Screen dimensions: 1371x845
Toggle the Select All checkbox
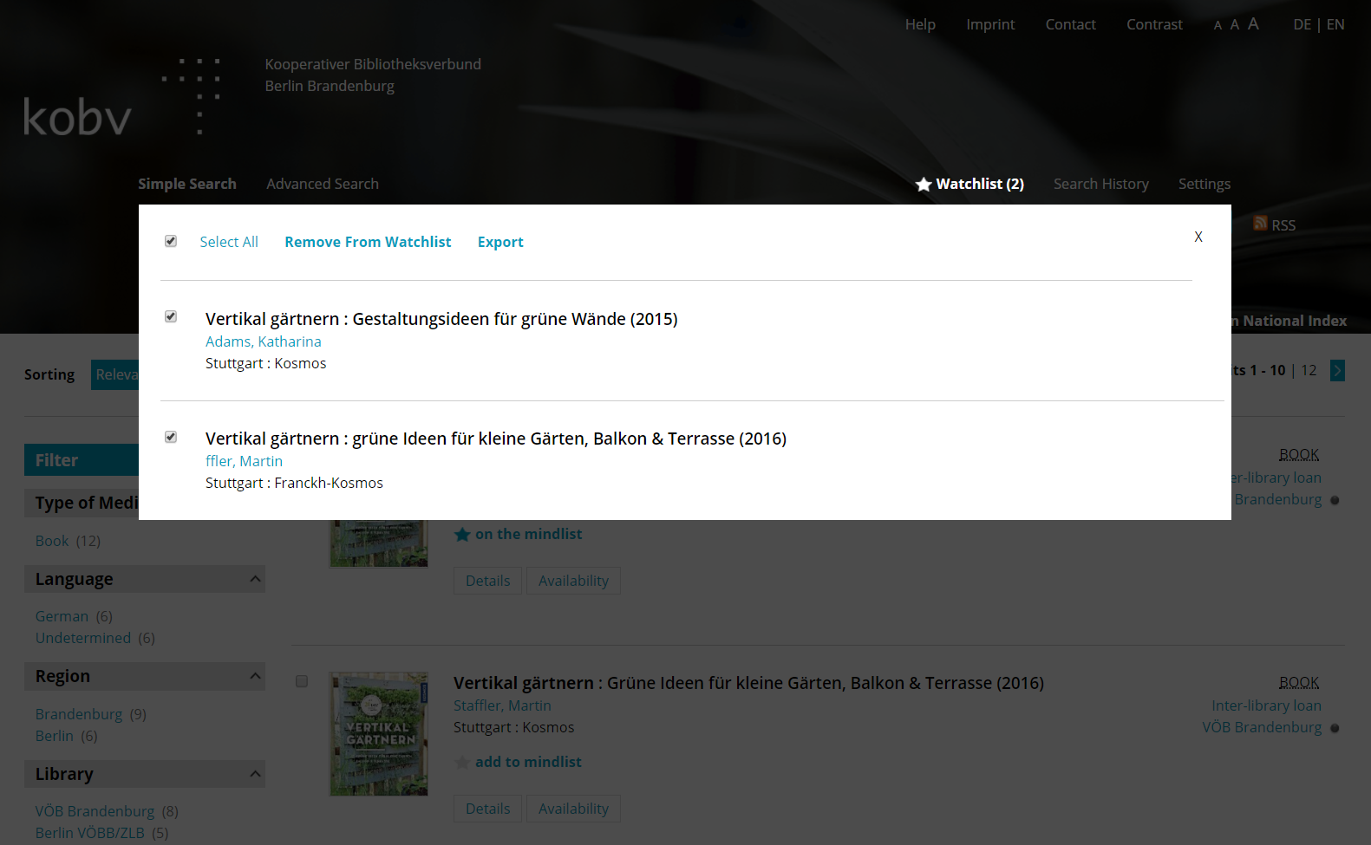[x=171, y=242]
